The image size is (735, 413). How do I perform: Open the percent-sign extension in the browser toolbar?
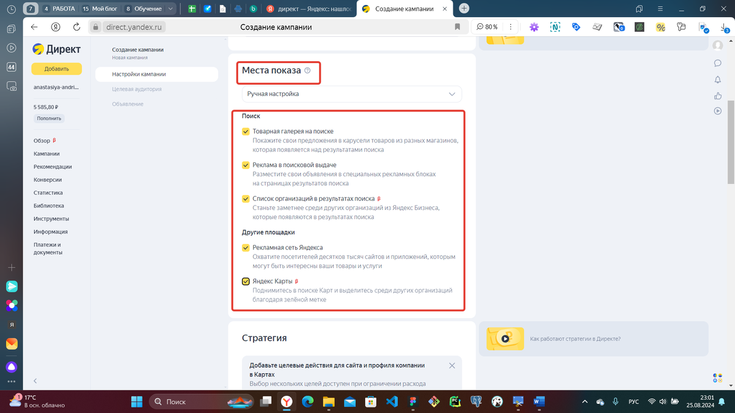pos(660,27)
